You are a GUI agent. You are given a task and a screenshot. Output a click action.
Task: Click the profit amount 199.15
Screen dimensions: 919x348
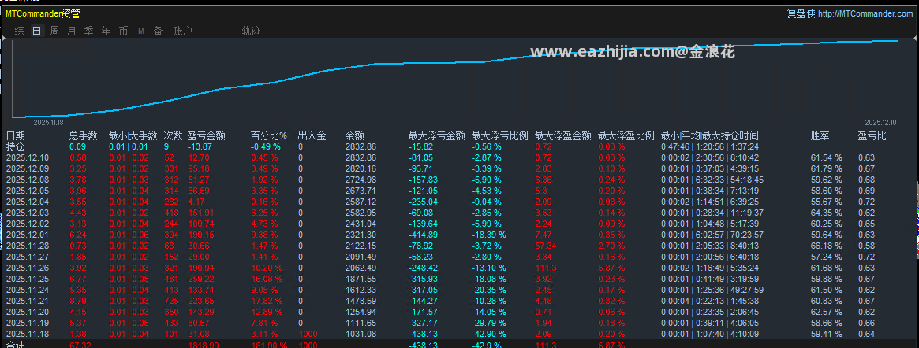coord(201,235)
